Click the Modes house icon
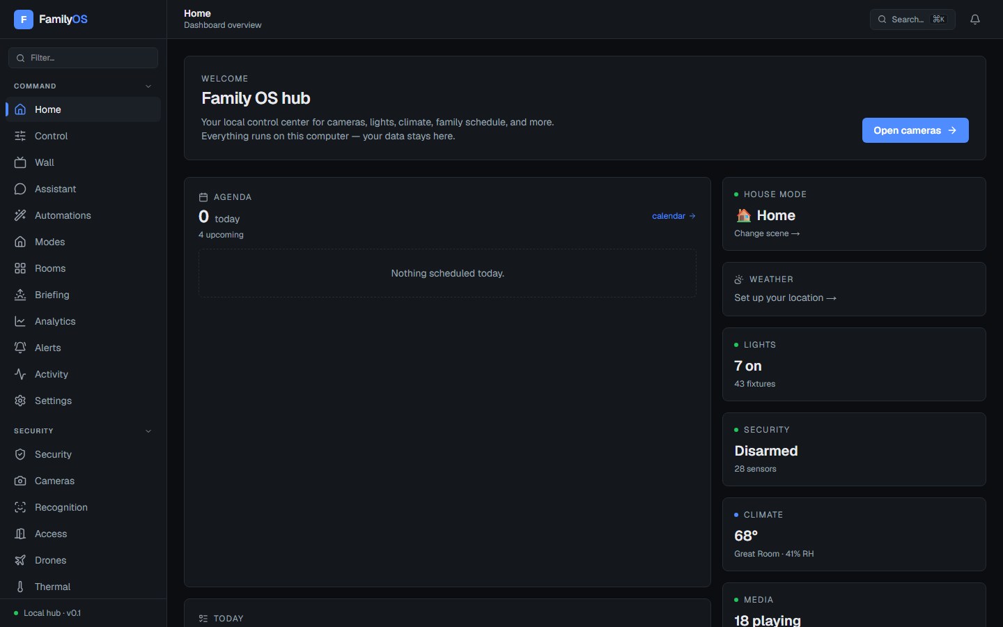 (20, 242)
